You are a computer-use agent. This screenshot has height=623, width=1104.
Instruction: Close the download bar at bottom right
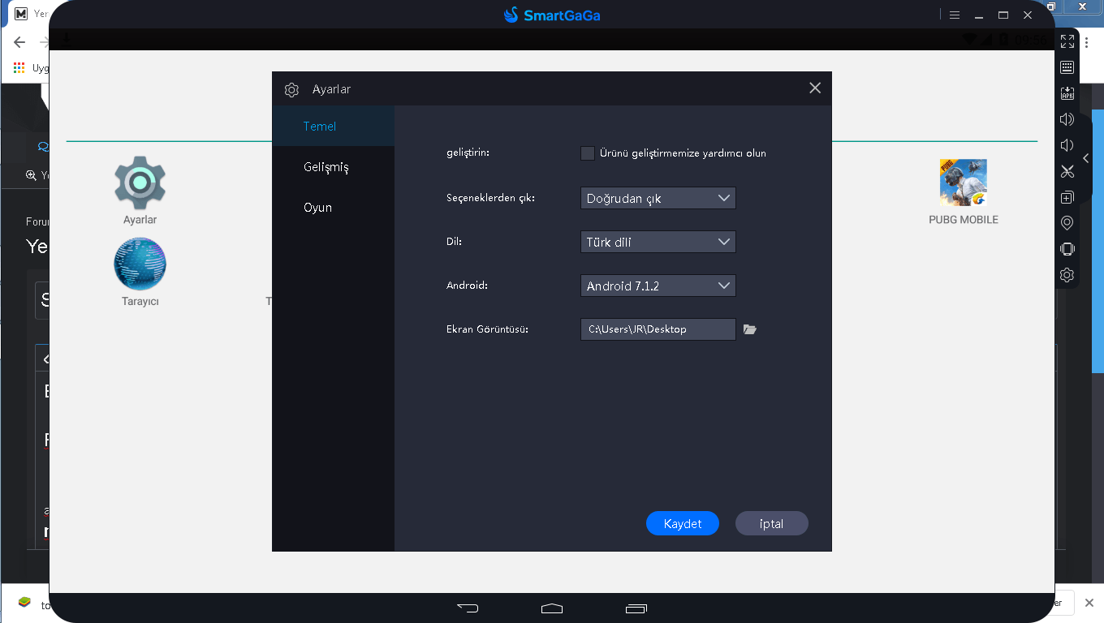pyautogui.click(x=1089, y=603)
